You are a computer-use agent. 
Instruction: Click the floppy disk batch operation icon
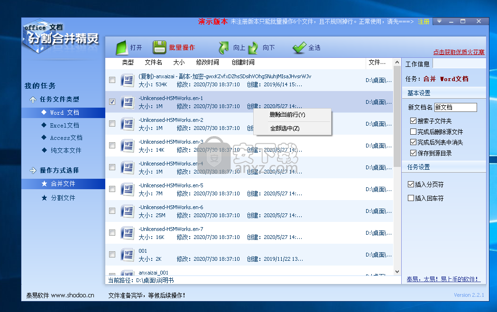[159, 47]
